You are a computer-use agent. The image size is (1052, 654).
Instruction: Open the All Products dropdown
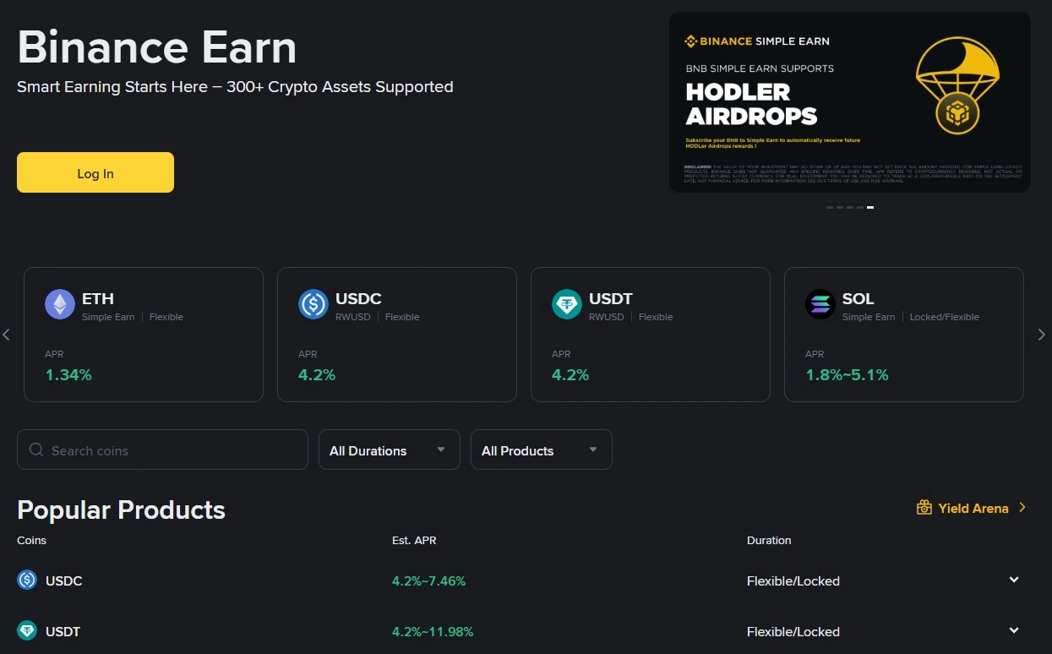[x=541, y=450]
